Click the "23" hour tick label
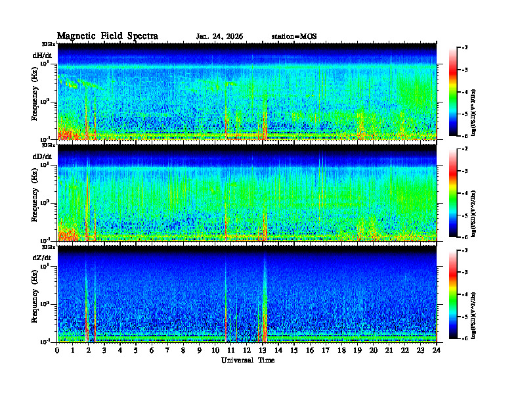 click(420, 350)
